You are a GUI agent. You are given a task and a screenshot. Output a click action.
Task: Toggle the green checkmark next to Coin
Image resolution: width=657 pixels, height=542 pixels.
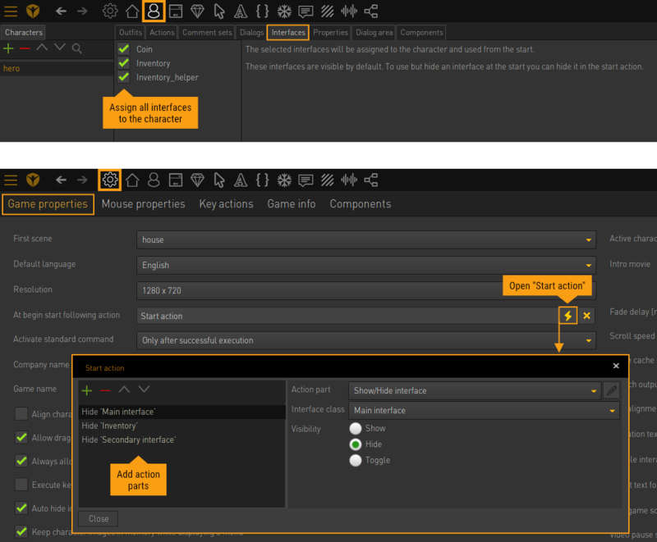tap(123, 48)
